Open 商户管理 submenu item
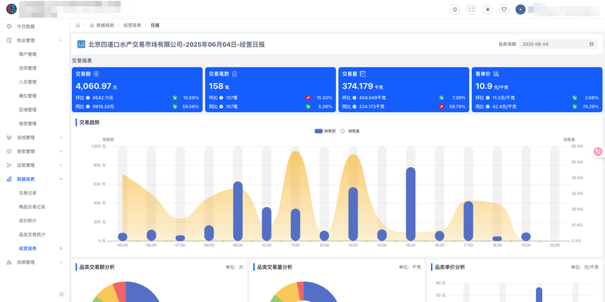This screenshot has width=605, height=302. tap(27, 54)
